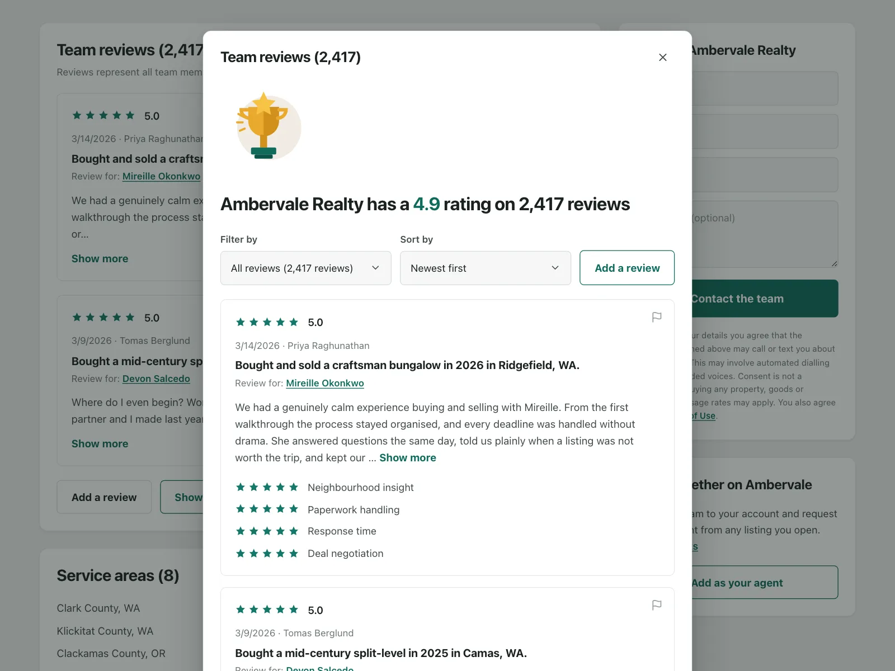Click Contact the team button

pos(764,299)
